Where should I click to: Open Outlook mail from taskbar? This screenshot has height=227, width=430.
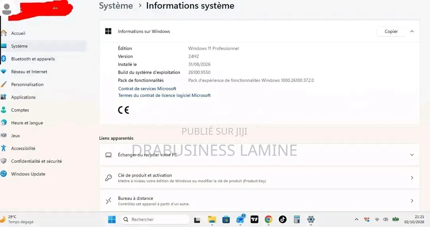pyautogui.click(x=241, y=219)
